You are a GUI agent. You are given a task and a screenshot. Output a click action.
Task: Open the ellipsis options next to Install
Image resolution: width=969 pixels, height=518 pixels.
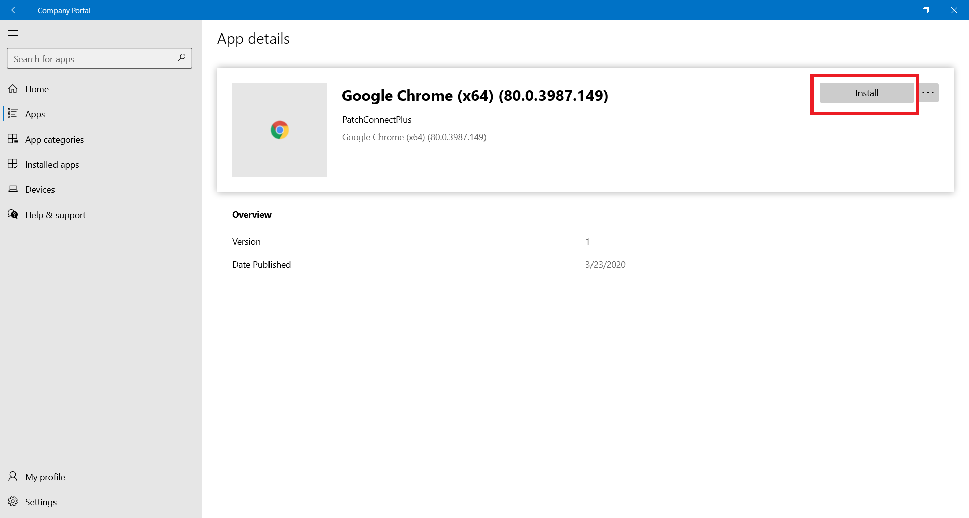point(929,92)
